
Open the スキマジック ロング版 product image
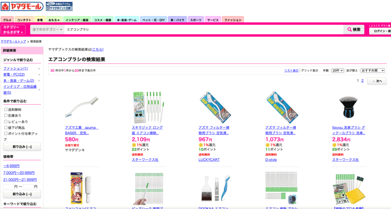pyautogui.click(x=148, y=107)
